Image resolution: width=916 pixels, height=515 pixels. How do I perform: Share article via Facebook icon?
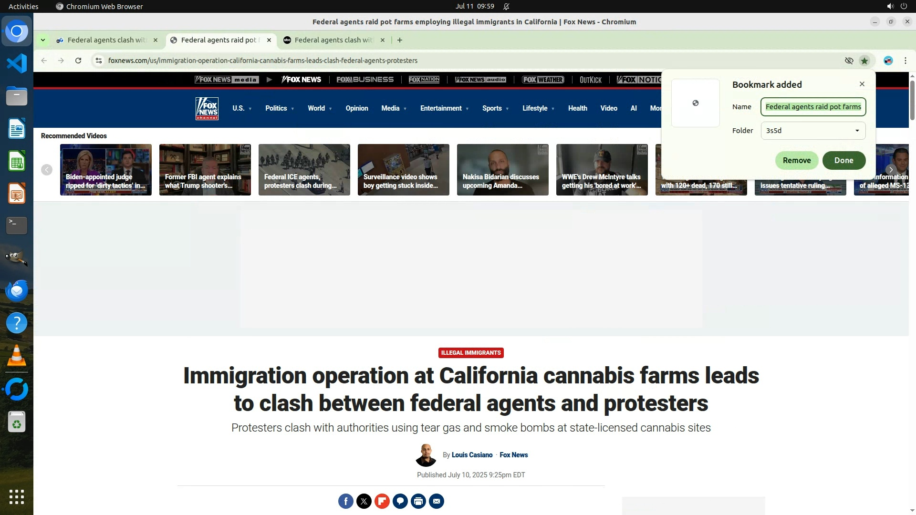346,501
